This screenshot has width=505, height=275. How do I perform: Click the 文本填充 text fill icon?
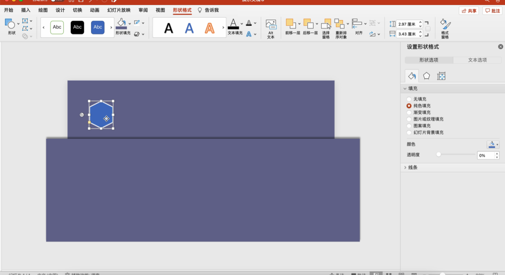coord(233,24)
